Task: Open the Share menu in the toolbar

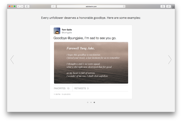Action: (x=163, y=6)
